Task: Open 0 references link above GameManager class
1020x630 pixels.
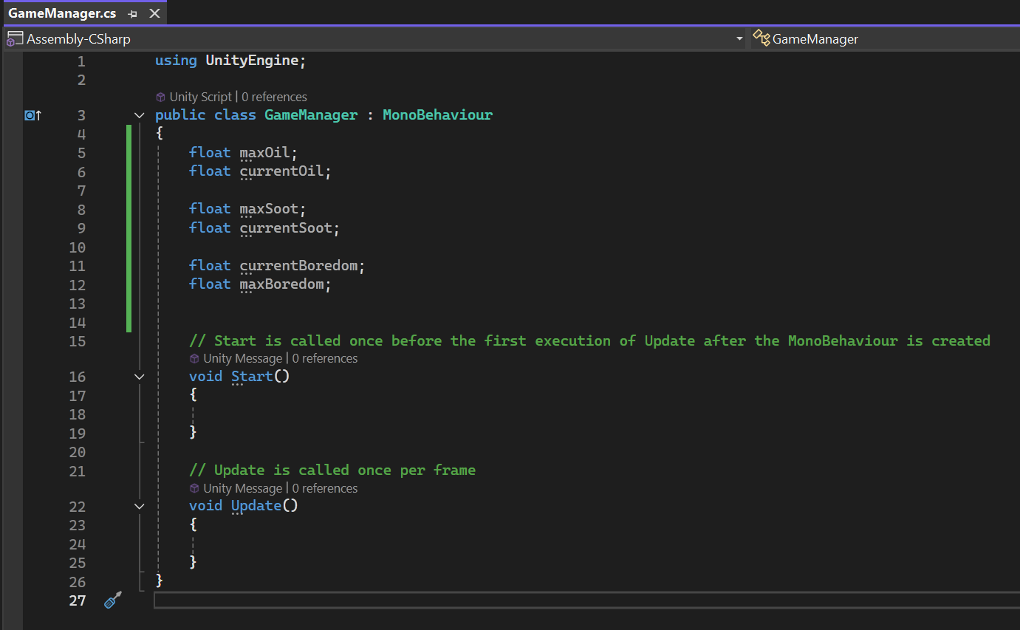Action: pyautogui.click(x=274, y=97)
